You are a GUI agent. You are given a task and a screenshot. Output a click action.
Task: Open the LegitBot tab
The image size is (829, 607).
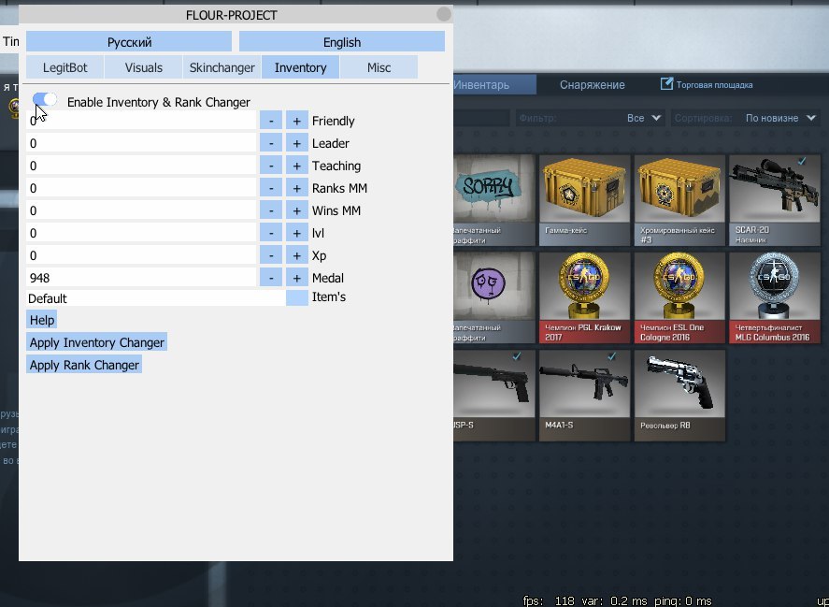point(65,67)
